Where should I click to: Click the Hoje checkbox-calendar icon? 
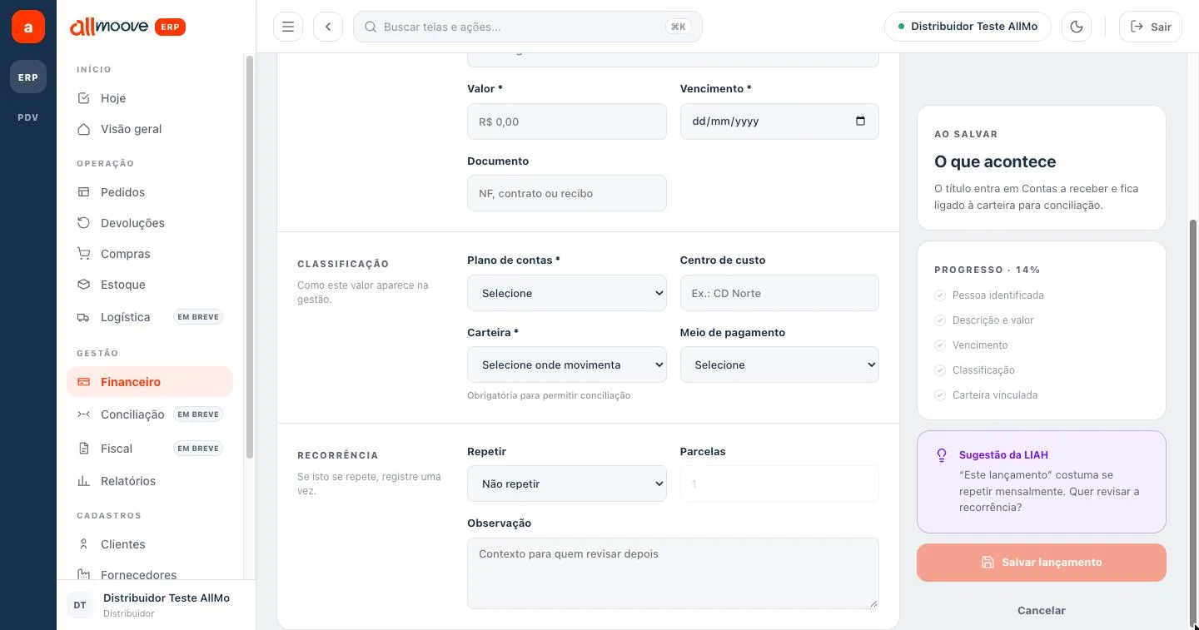pyautogui.click(x=83, y=98)
